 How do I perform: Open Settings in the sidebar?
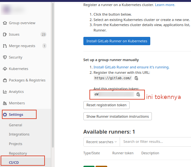tap(16, 115)
